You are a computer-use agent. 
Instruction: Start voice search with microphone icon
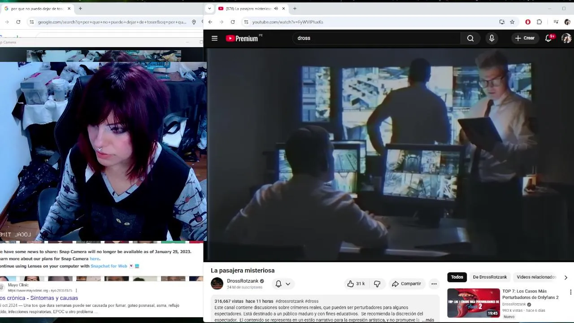point(491,38)
